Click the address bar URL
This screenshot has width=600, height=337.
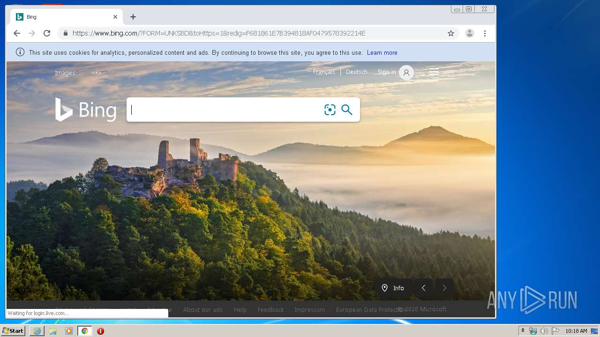coord(219,33)
